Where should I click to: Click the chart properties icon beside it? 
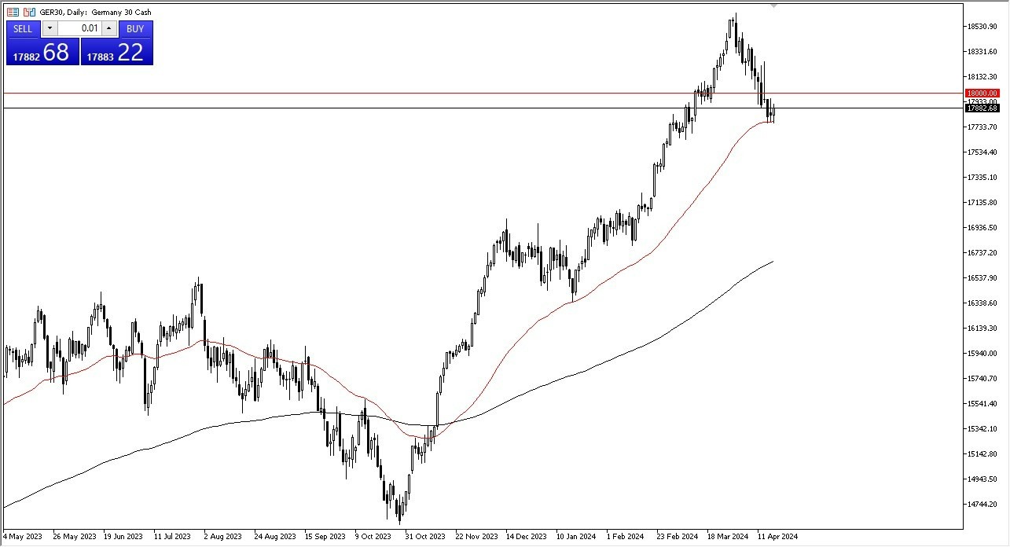click(28, 12)
